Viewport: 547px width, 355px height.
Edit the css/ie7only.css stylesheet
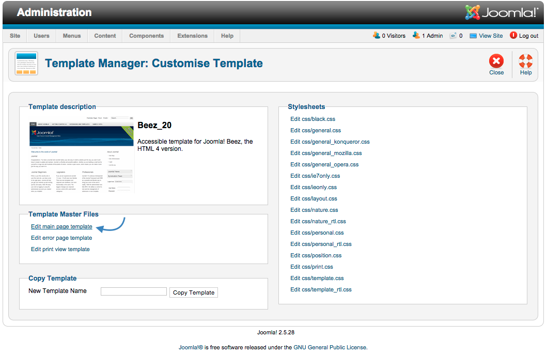click(x=316, y=176)
